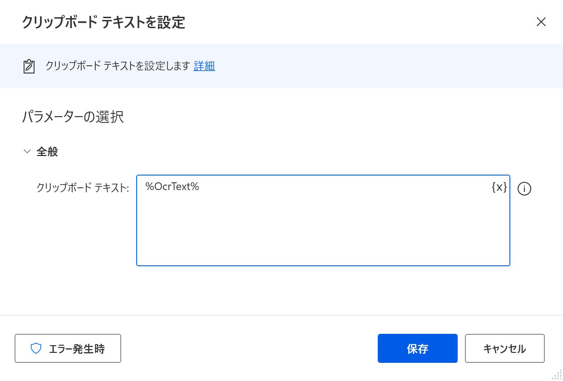Viewport: 563px width, 381px height.
Task: Click the %OcrText% variable in the field
Action: pyautogui.click(x=172, y=186)
